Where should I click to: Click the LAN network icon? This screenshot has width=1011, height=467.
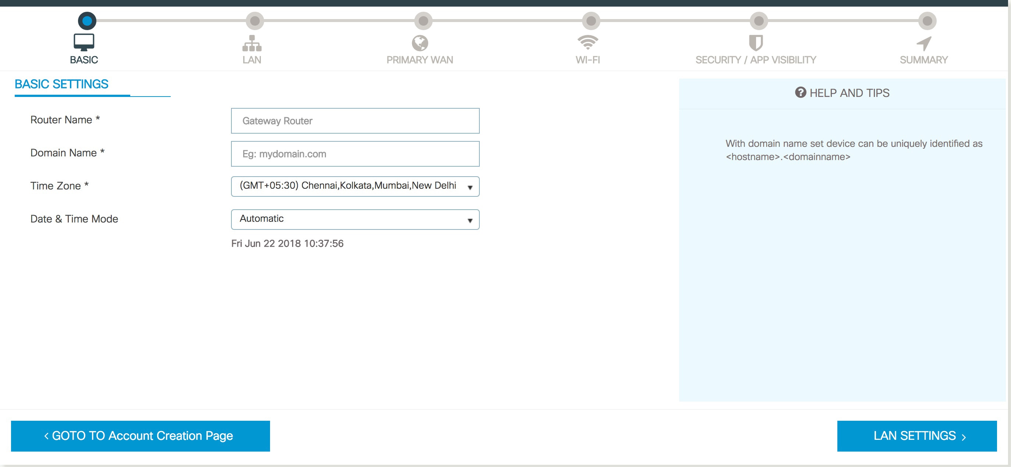[252, 43]
